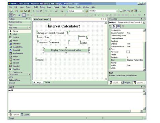
Task: Select the Display Future Investment Value button
Action: pyautogui.click(x=66, y=50)
